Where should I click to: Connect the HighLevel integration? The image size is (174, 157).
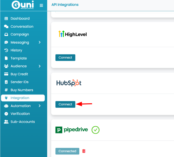point(65,57)
